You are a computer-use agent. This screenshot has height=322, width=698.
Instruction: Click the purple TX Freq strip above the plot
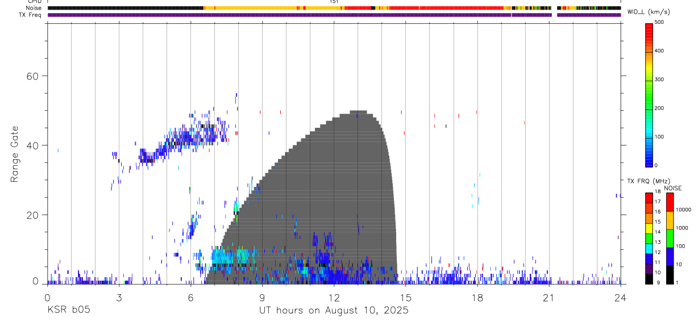tap(334, 15)
